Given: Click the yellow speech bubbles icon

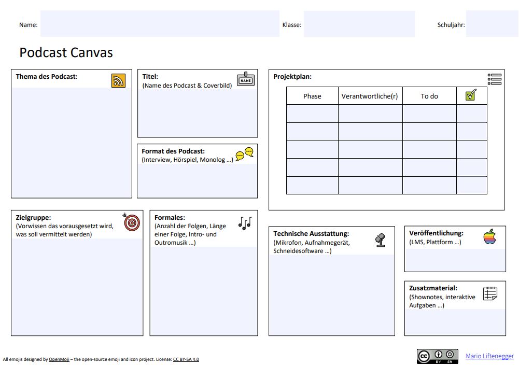Looking at the screenshot, I should 244,155.
